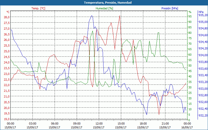Click the '21,0' temperature axis value
208x130 pixels.
tap(7, 96)
